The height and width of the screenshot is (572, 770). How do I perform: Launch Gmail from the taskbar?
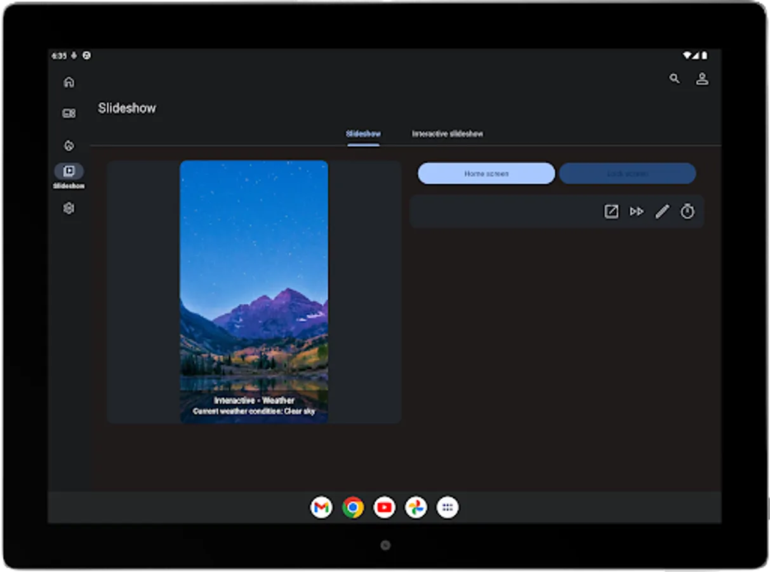[x=321, y=507]
